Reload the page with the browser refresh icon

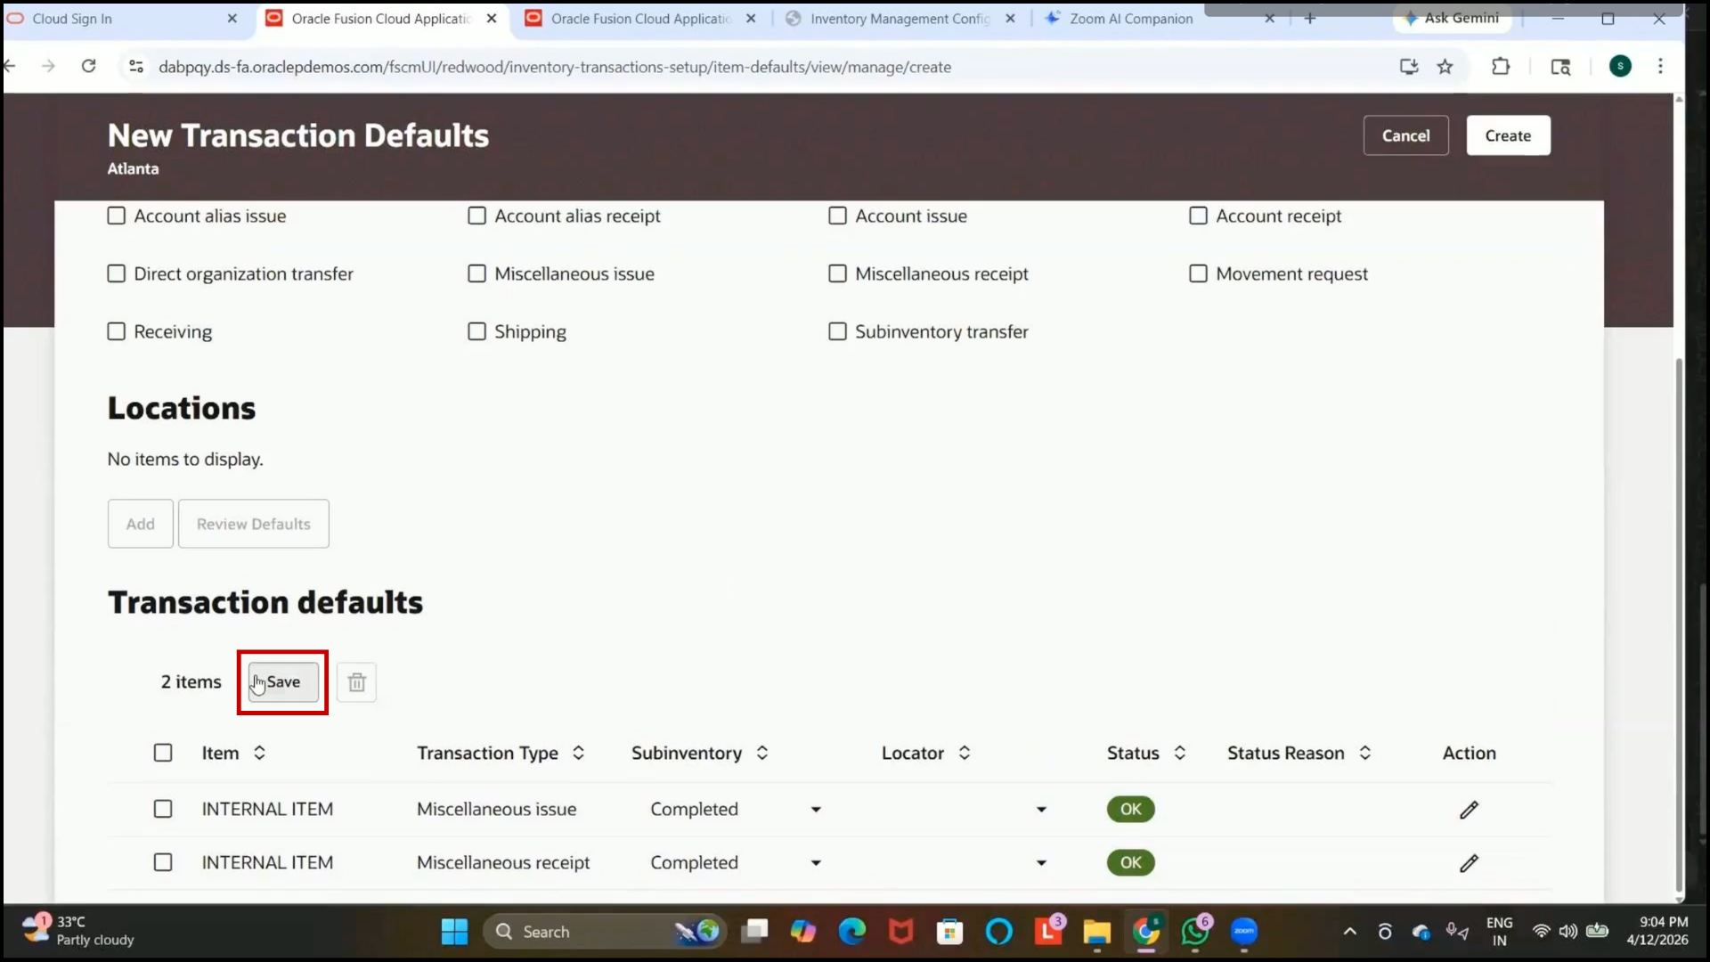(88, 66)
